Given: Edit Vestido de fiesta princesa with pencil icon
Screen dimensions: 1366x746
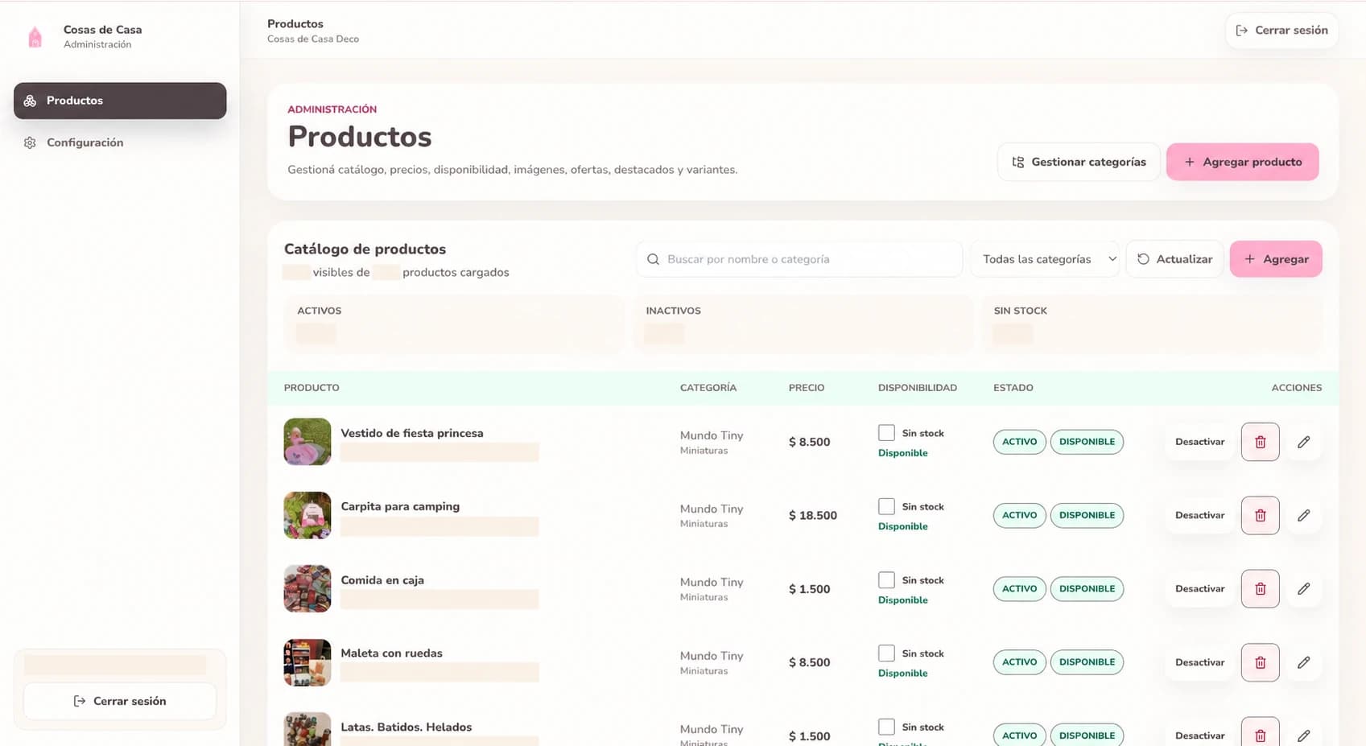Looking at the screenshot, I should click(x=1303, y=442).
